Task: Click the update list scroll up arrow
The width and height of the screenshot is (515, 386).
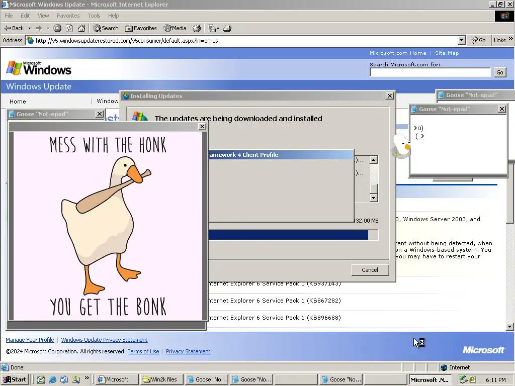Action: point(373,160)
